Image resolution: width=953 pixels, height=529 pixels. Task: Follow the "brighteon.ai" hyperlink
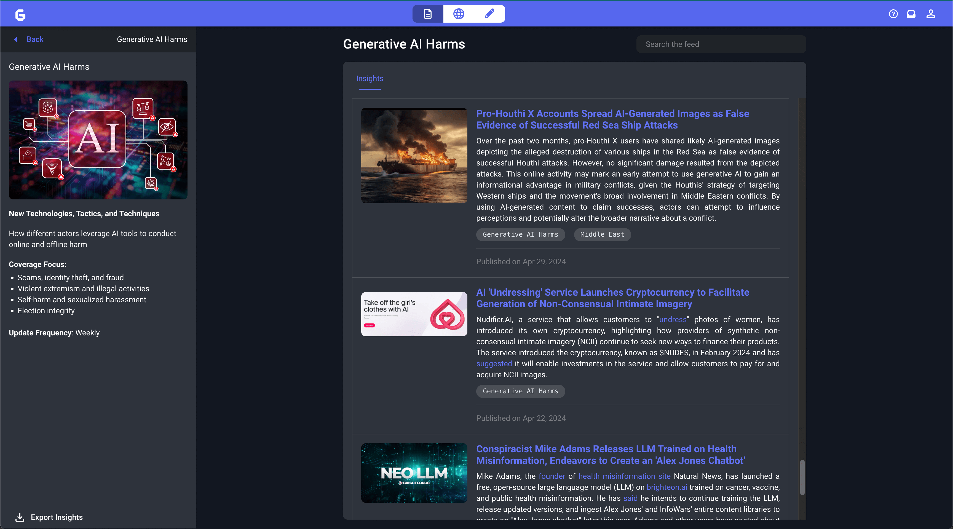point(667,487)
